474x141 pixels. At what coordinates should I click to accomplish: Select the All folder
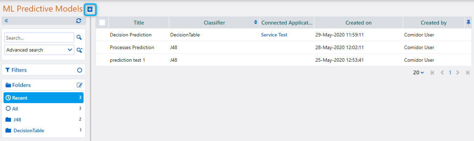(15, 109)
